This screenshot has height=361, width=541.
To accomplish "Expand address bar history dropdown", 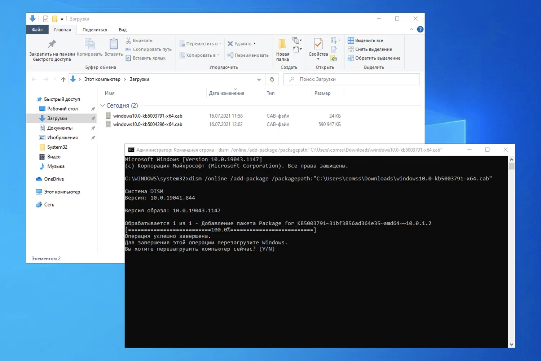I will 259,79.
